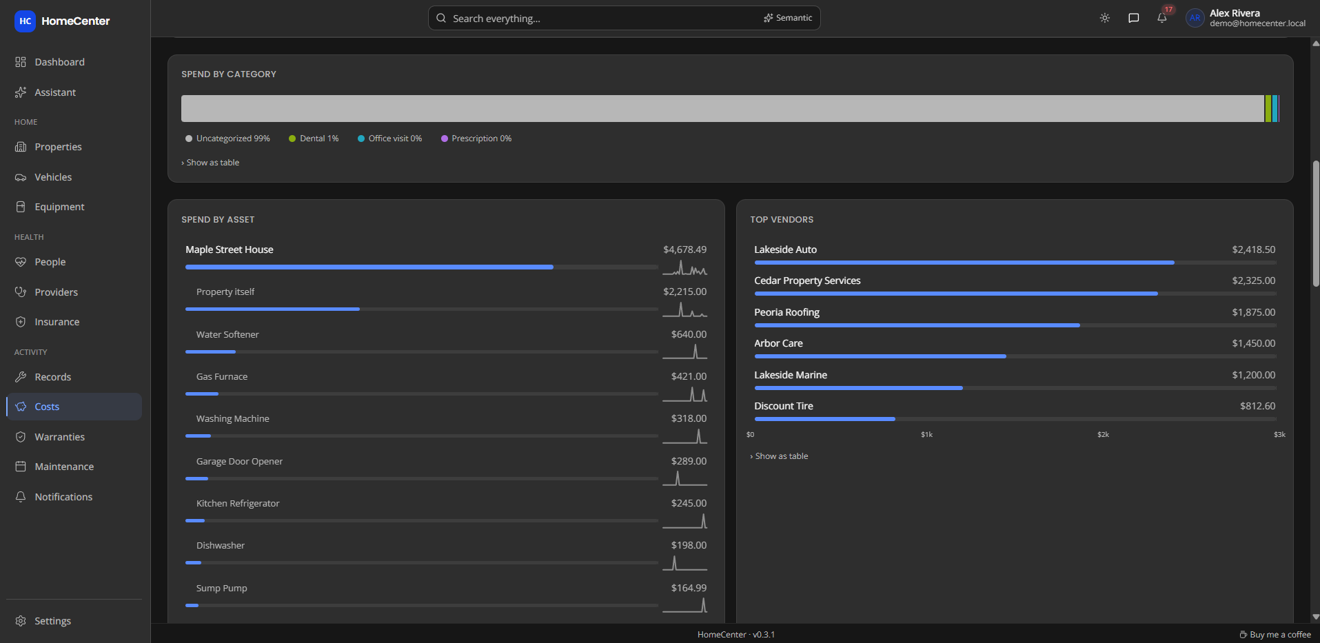Click the Water Softener row

point(446,343)
